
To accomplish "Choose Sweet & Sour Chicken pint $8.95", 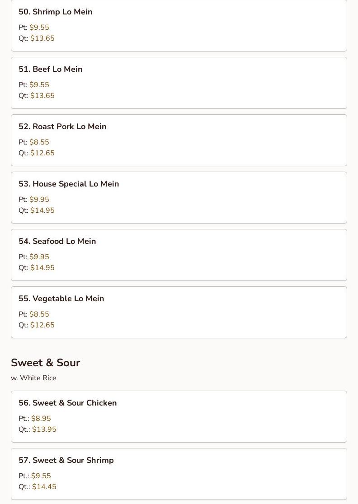I will [x=41, y=419].
